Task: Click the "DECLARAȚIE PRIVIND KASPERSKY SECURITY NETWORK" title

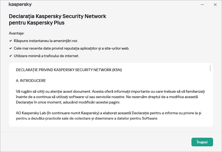Action: coord(69,70)
